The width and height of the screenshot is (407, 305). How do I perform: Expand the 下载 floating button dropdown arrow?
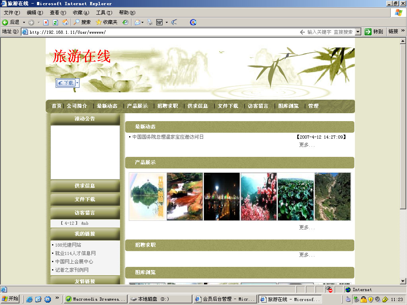point(77,83)
